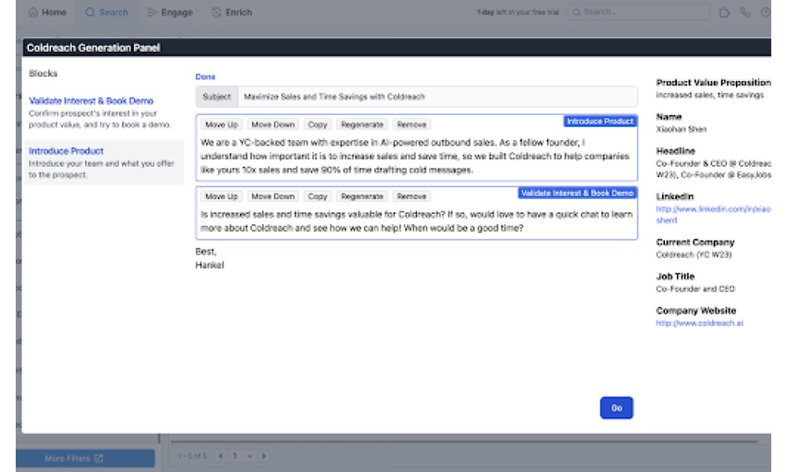787x472 pixels.
Task: Open the page number dropdown
Action: 242,456
